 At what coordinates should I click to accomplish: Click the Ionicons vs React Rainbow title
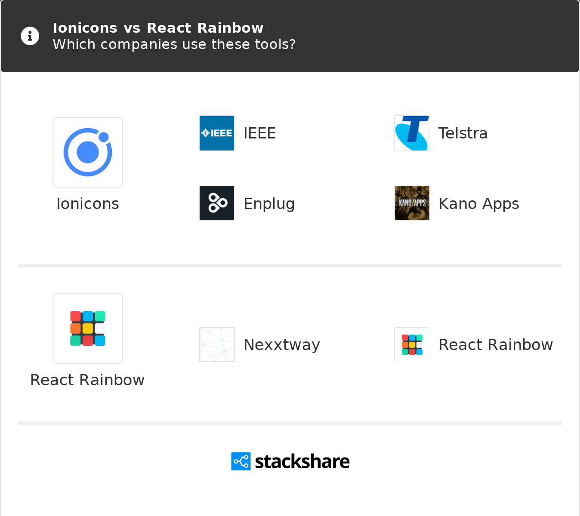158,28
